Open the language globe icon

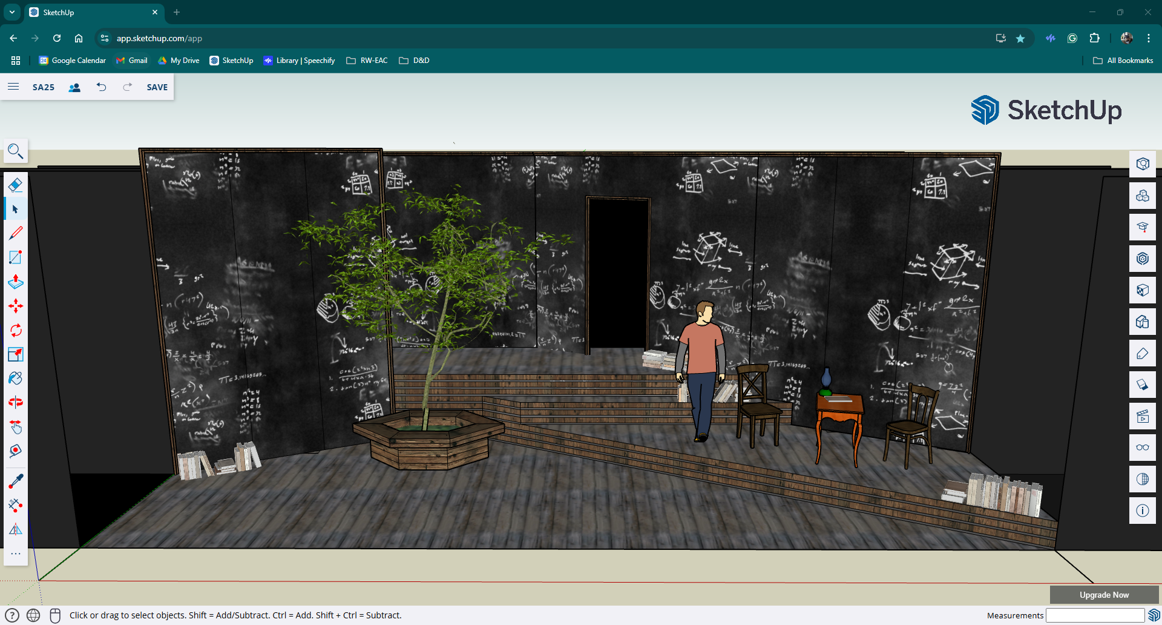[33, 615]
